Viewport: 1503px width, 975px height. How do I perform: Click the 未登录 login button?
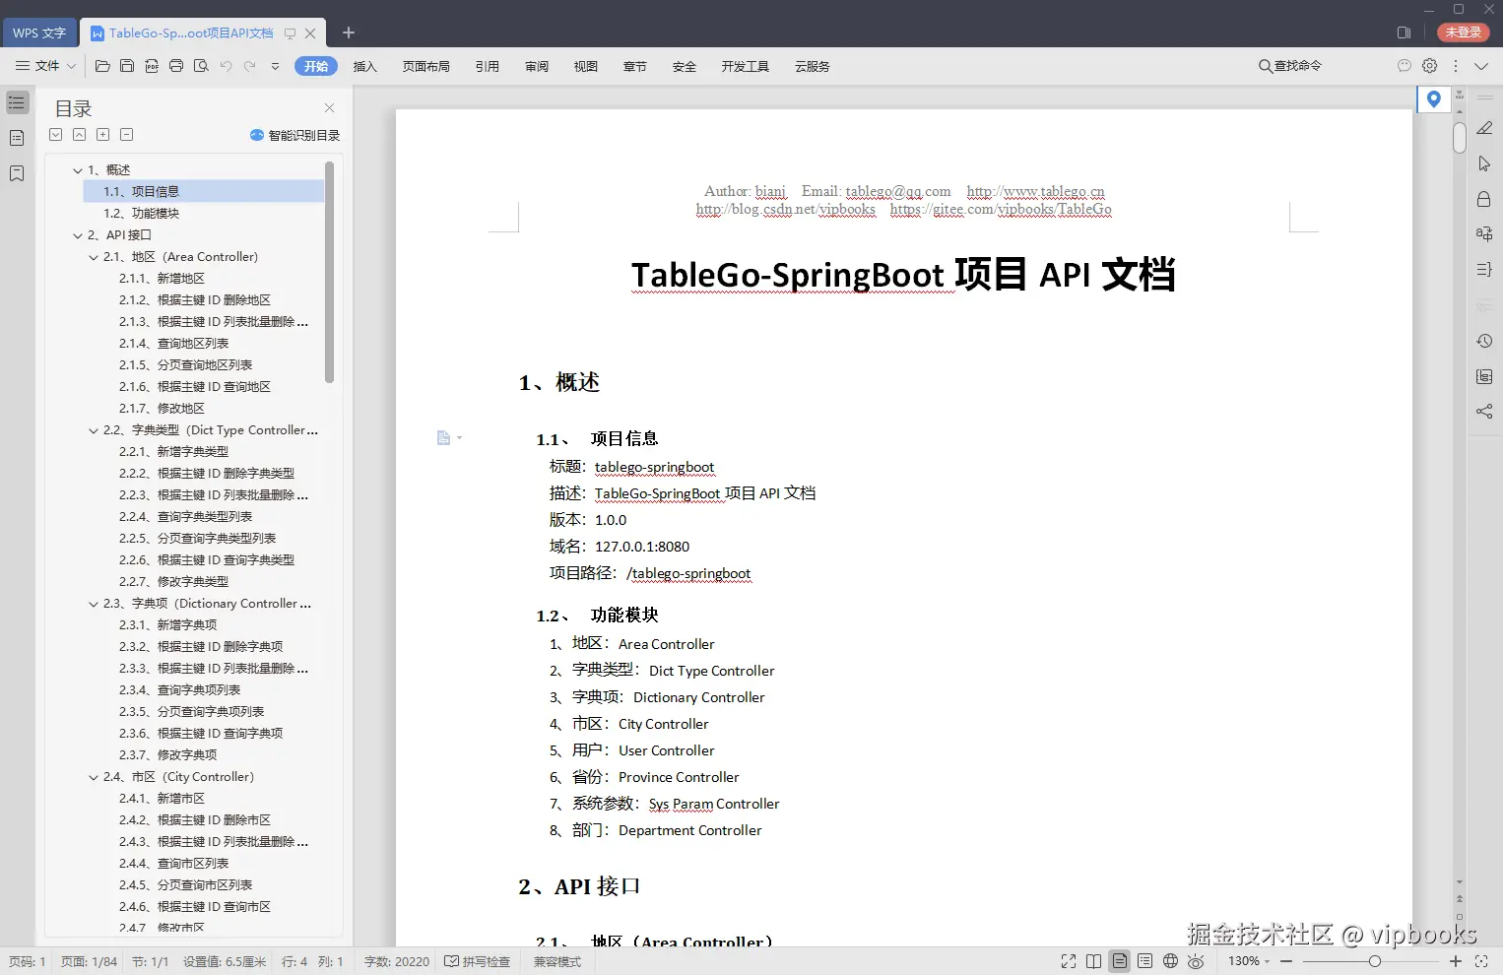pyautogui.click(x=1464, y=32)
